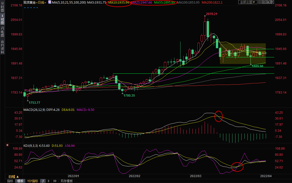292x183 pixels.
Task: Click the 指标 tab at bottom
Action: tap(10, 181)
